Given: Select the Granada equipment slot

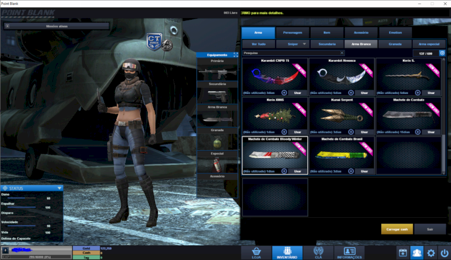Looking at the screenshot, I should tap(217, 141).
